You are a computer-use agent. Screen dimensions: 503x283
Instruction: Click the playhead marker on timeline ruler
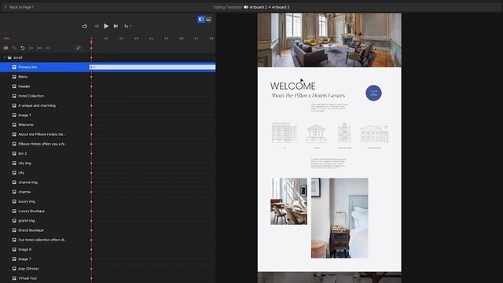pos(91,41)
